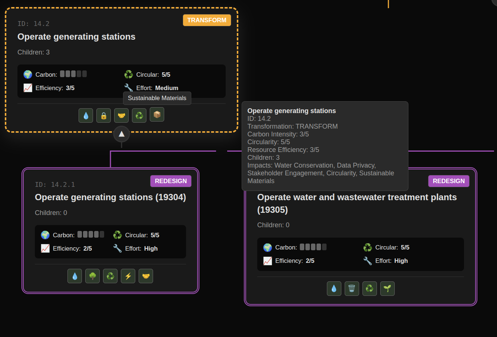The height and width of the screenshot is (337, 497).
Task: Toggle the handshake impact on node 14.2.1
Action: [146, 276]
